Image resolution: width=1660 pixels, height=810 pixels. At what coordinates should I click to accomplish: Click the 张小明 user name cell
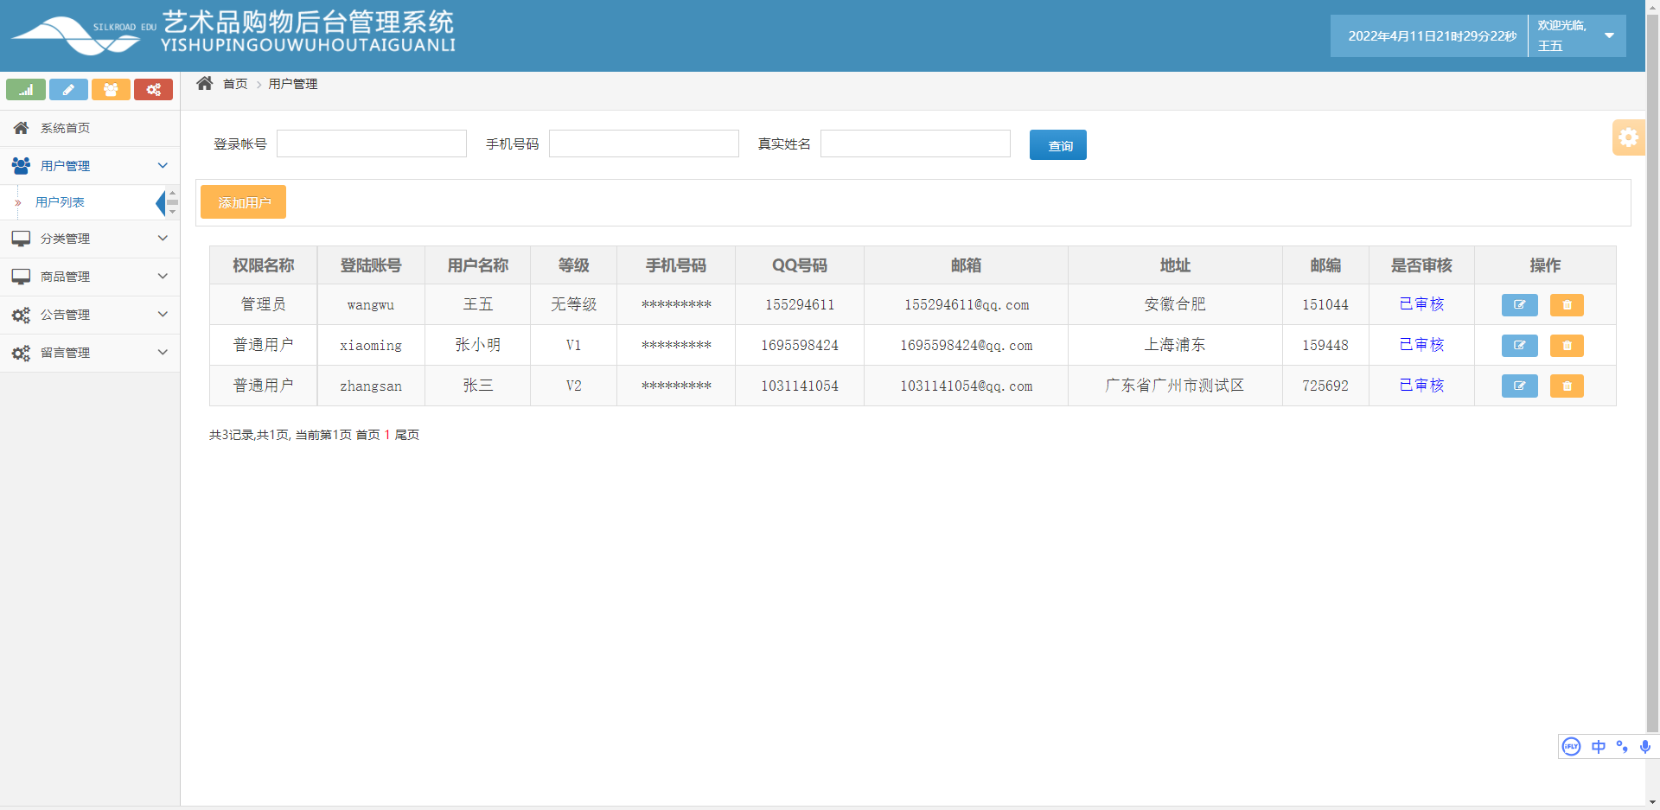(x=477, y=345)
